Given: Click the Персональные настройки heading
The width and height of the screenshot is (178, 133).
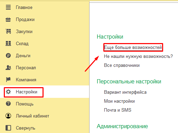Looking at the screenshot, I should coord(129,82).
